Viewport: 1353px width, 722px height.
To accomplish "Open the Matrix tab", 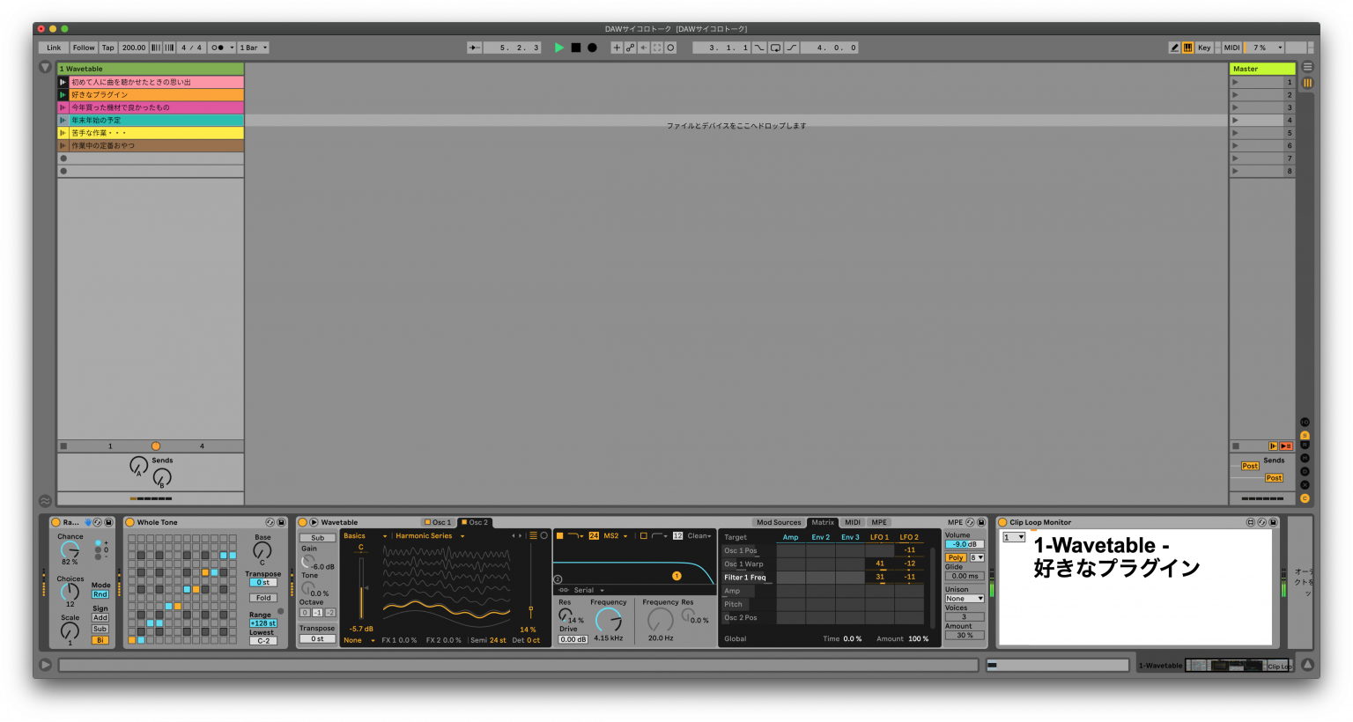I will pyautogui.click(x=823, y=522).
